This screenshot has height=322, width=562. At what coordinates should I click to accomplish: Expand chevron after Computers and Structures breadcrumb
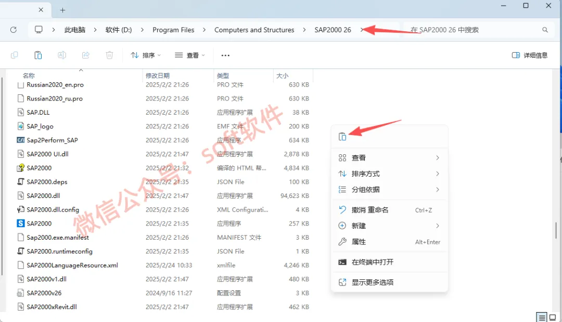[x=304, y=30]
